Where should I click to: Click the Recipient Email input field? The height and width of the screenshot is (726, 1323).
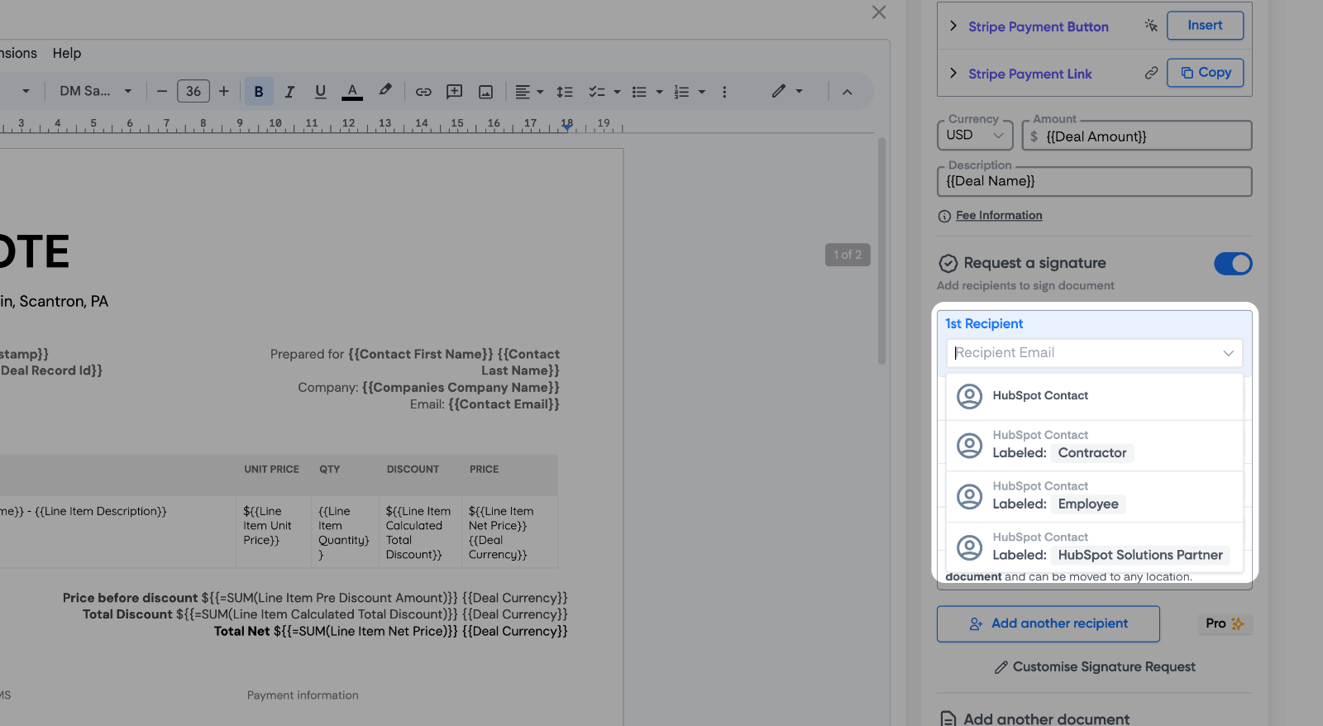pos(1083,353)
